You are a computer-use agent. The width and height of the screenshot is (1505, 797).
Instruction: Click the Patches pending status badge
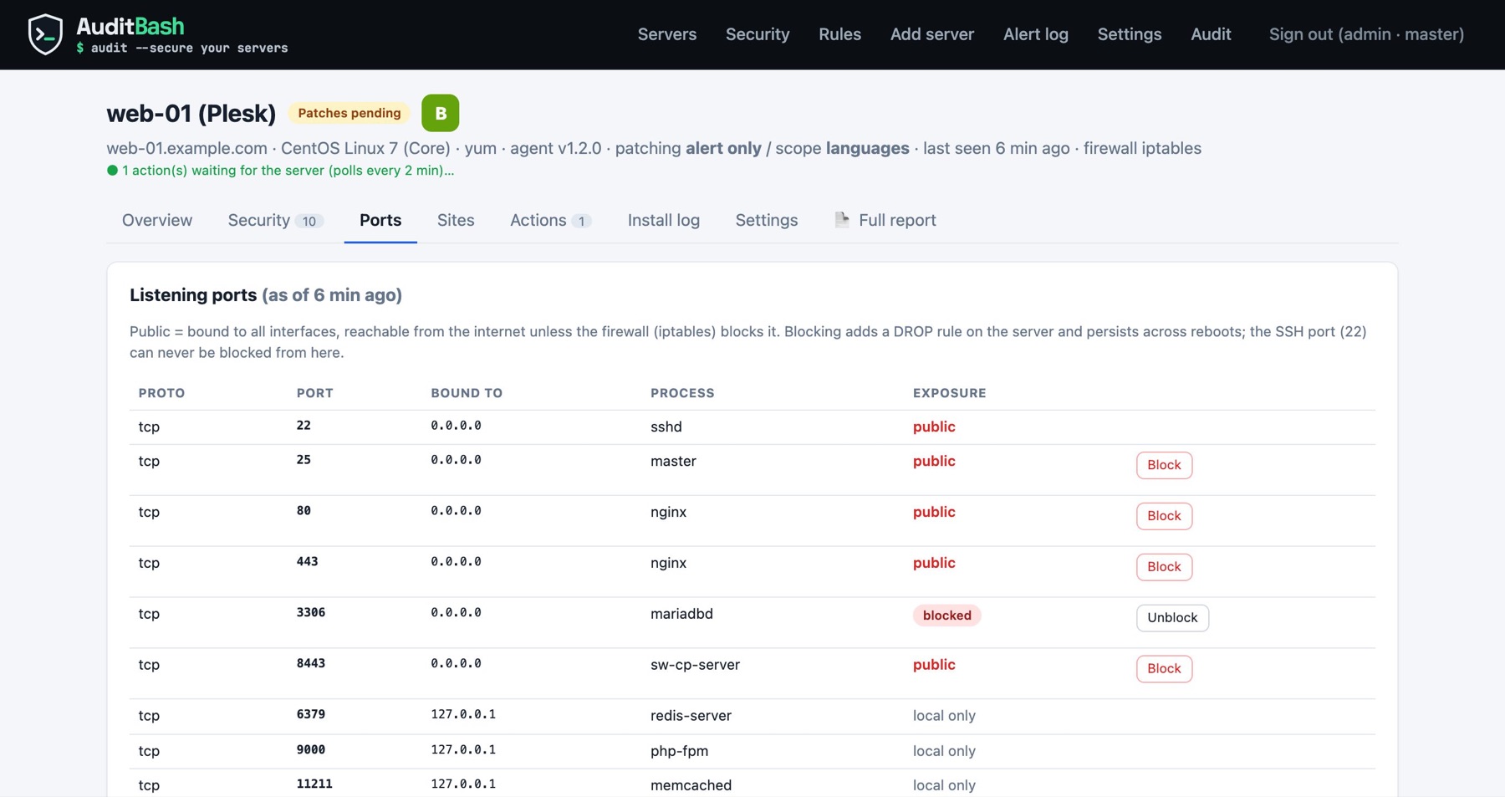point(349,113)
